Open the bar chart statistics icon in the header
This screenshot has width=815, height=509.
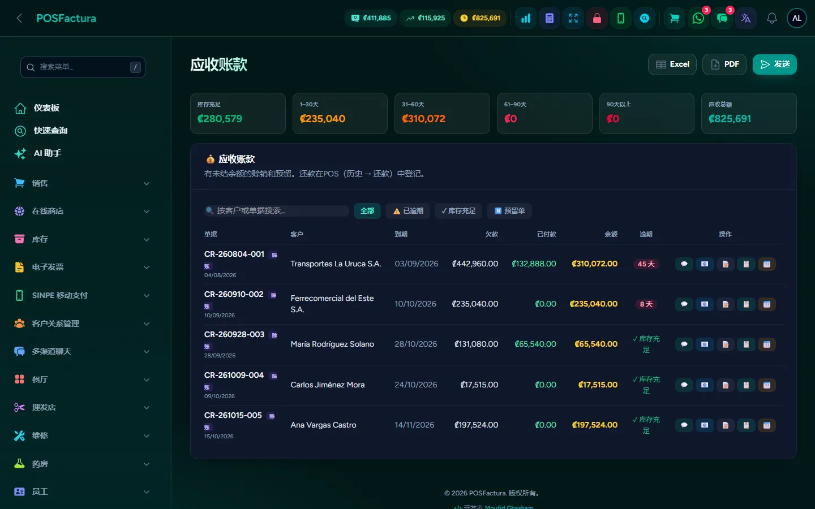[526, 18]
